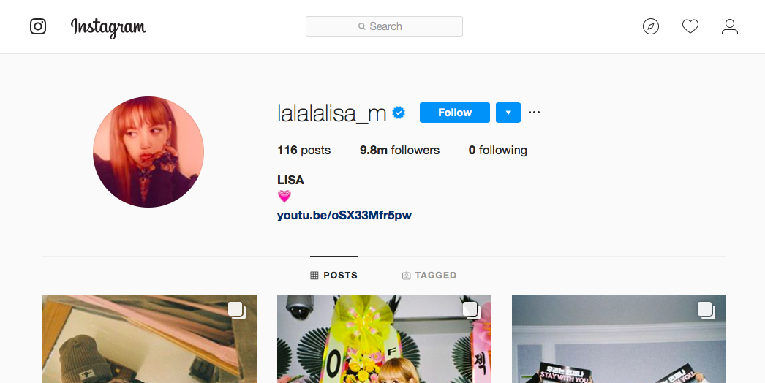Click the Instagram camera logo icon
Viewport: 765px width, 383px height.
click(x=38, y=26)
